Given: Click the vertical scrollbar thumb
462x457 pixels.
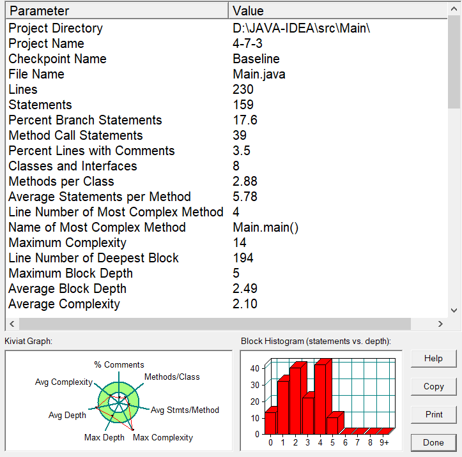Looking at the screenshot, I should (x=454, y=62).
